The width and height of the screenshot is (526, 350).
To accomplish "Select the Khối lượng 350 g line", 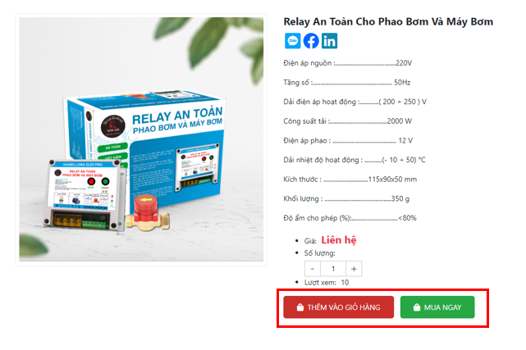I will 346,199.
